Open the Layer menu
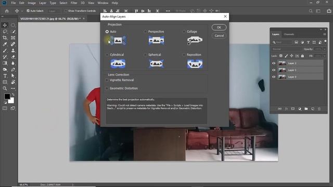 pos(43,3)
